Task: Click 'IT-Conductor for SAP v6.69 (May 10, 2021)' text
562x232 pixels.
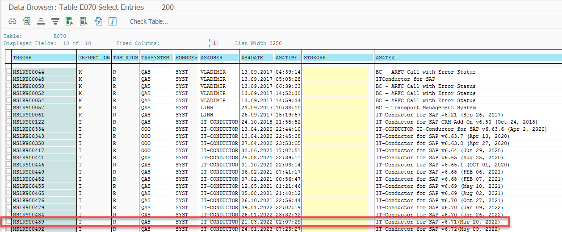Action: (x=440, y=186)
